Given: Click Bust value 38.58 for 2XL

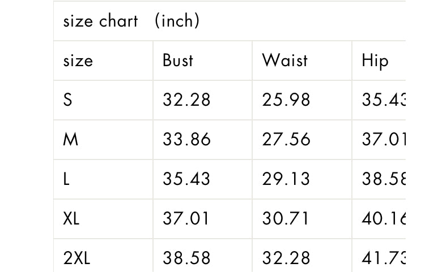Looking at the screenshot, I should point(186,258).
